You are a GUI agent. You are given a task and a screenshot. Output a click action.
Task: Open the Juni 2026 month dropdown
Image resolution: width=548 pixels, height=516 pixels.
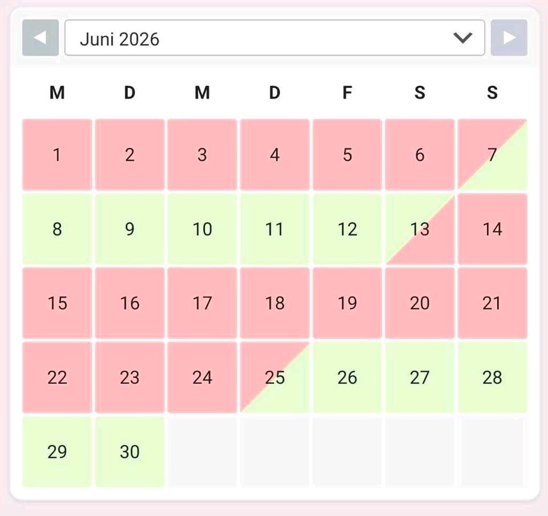(x=274, y=38)
